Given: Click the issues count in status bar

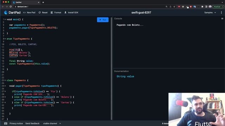Looking at the screenshot, I should pos(165,124).
